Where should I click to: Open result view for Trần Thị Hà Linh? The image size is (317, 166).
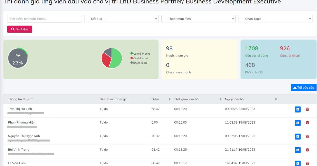tap(297, 109)
